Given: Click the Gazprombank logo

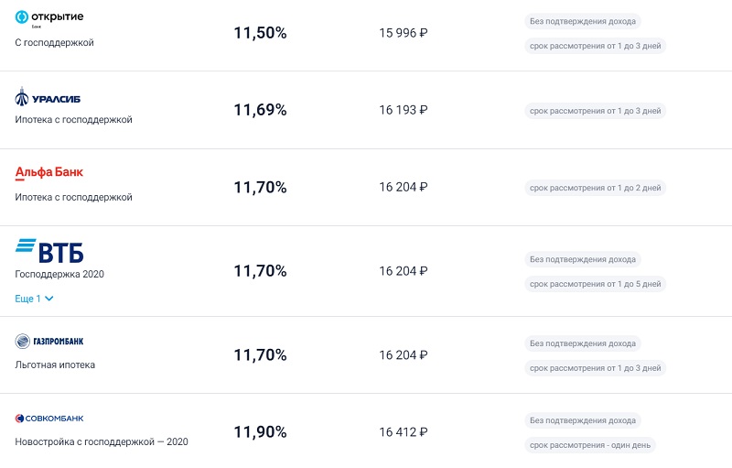Looking at the screenshot, I should 49,342.
